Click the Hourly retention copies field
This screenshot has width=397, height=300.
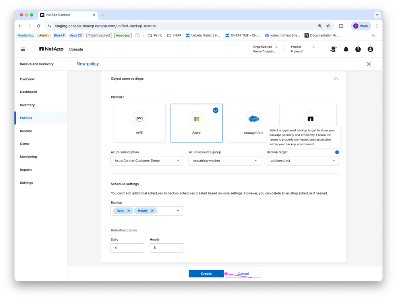click(167, 248)
